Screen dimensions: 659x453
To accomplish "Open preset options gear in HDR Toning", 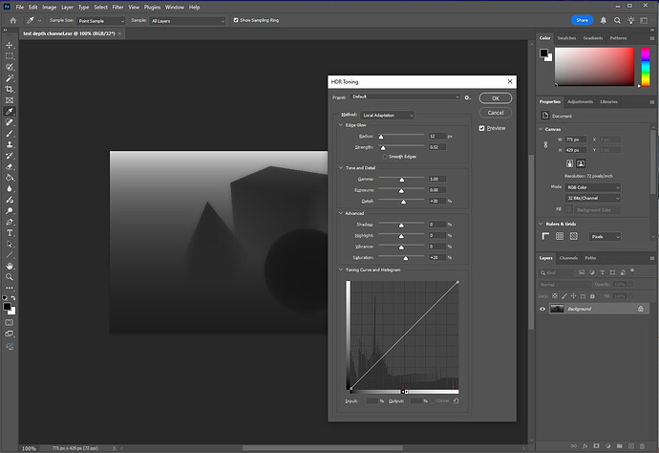I will 467,97.
